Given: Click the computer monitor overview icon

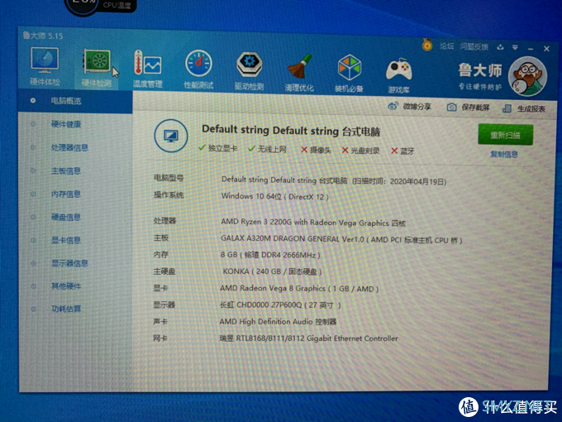Looking at the screenshot, I should tap(171, 136).
